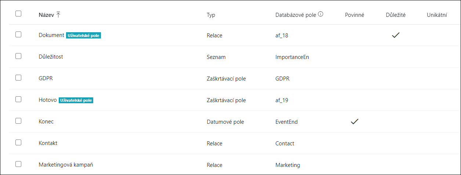Image resolution: width=461 pixels, height=175 pixels.
Task: Tick the checkbox beside Konec
Action: (x=18, y=120)
